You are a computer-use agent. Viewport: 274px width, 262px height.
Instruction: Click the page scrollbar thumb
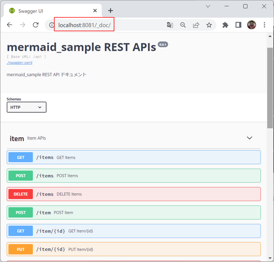click(x=270, y=88)
